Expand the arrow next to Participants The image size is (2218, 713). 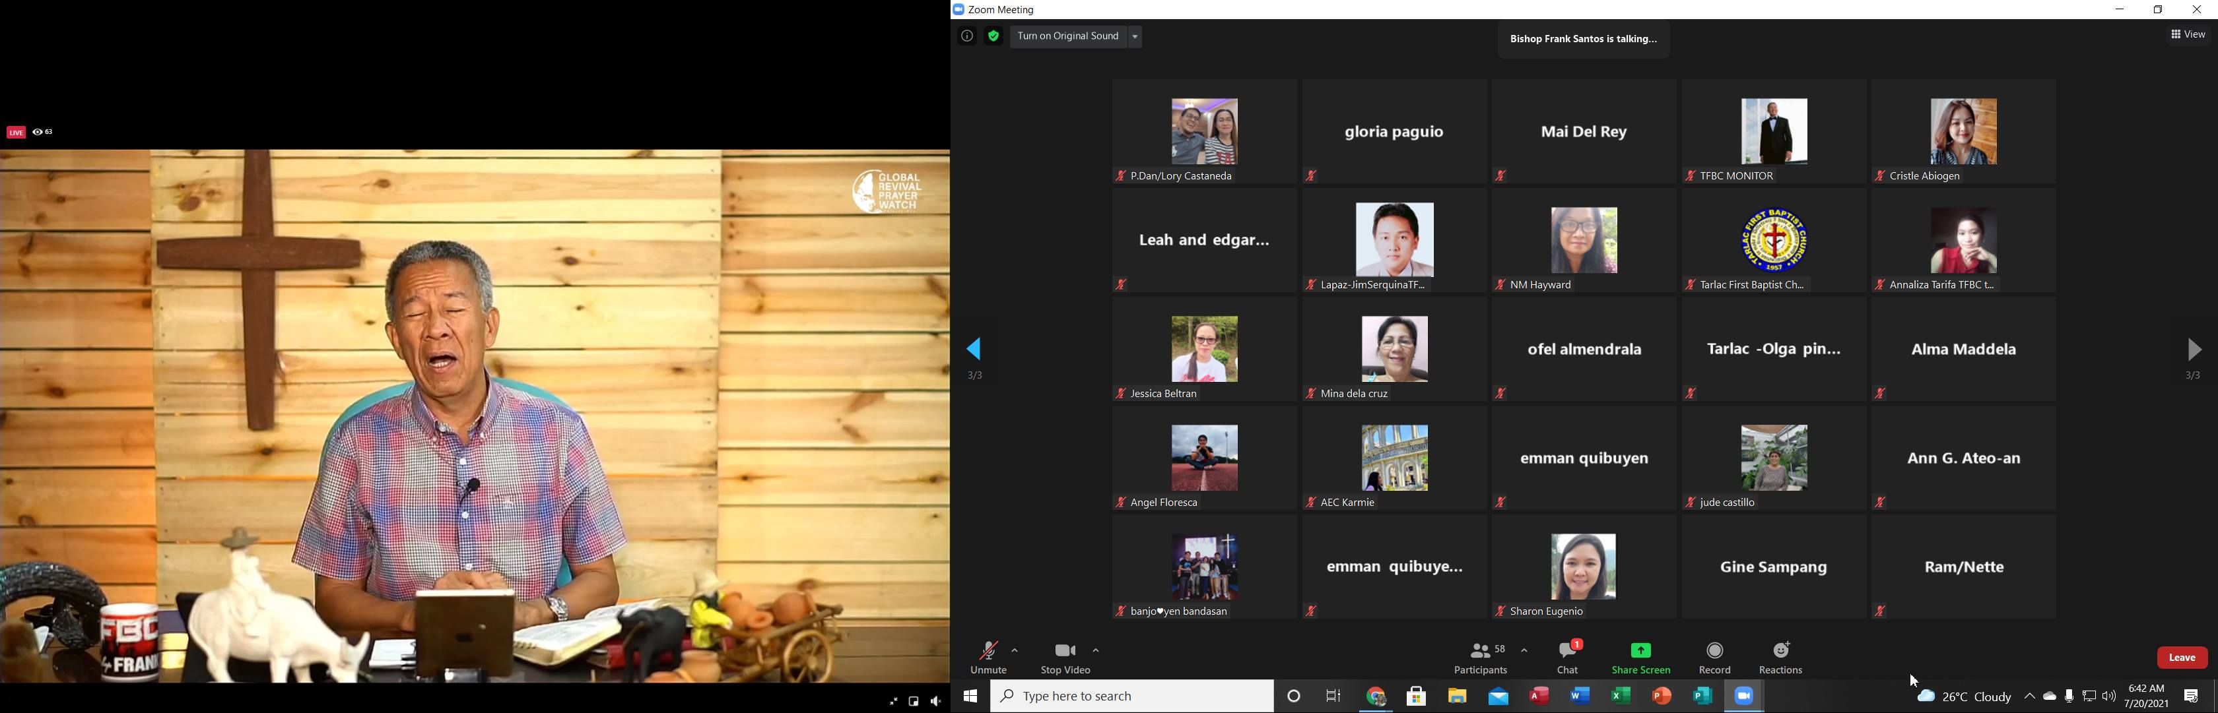click(x=1524, y=650)
